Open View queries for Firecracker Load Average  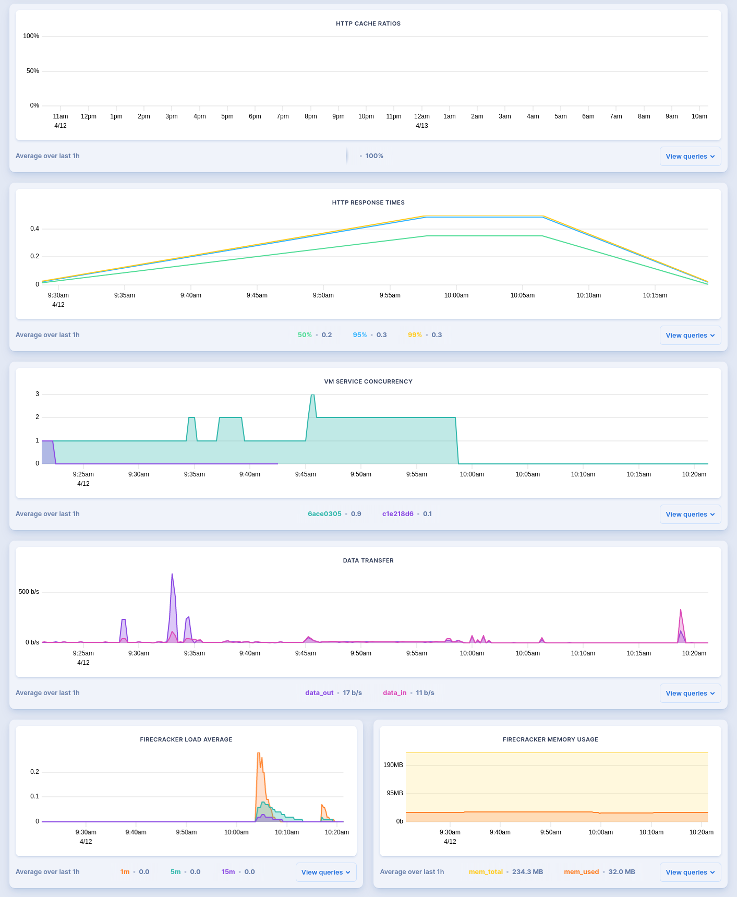(x=325, y=872)
